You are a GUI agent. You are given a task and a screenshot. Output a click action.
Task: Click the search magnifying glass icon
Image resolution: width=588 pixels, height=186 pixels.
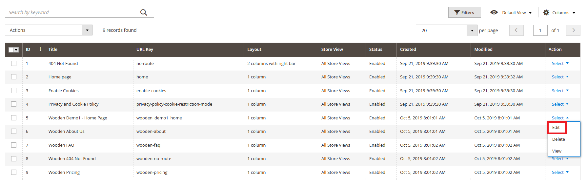coord(144,12)
